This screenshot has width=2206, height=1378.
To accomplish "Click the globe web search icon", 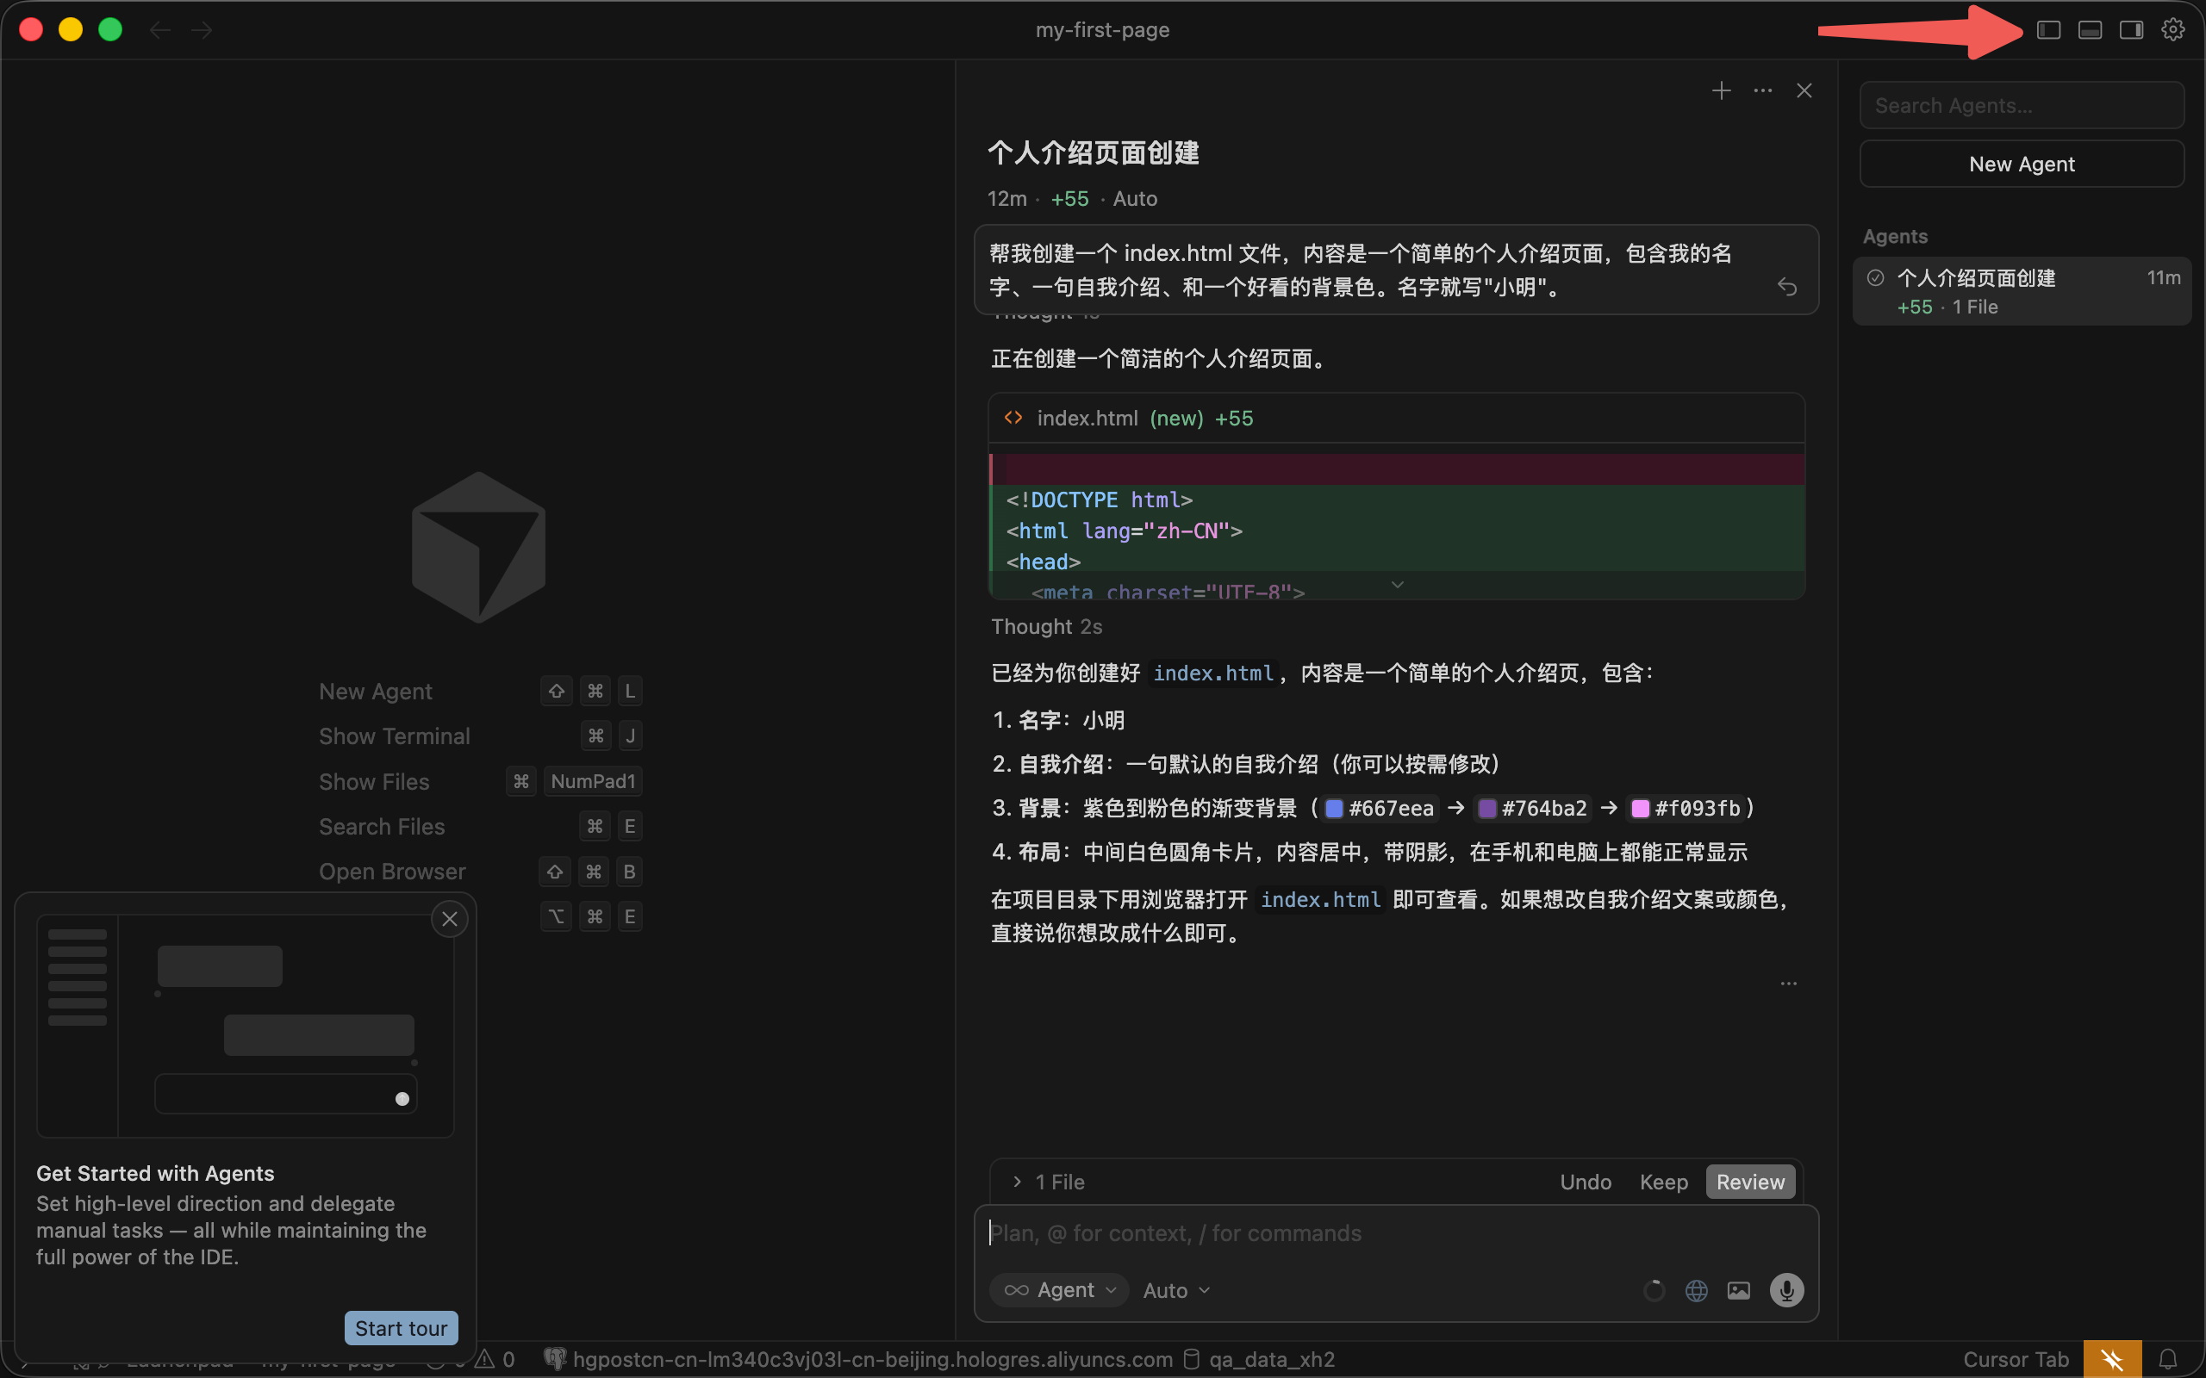I will [1697, 1290].
